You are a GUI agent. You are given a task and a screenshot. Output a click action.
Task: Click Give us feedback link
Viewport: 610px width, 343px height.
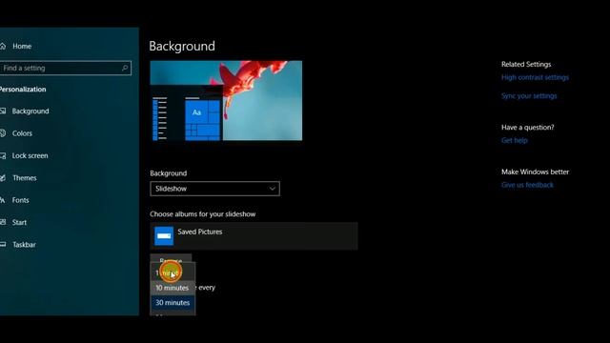click(x=527, y=185)
